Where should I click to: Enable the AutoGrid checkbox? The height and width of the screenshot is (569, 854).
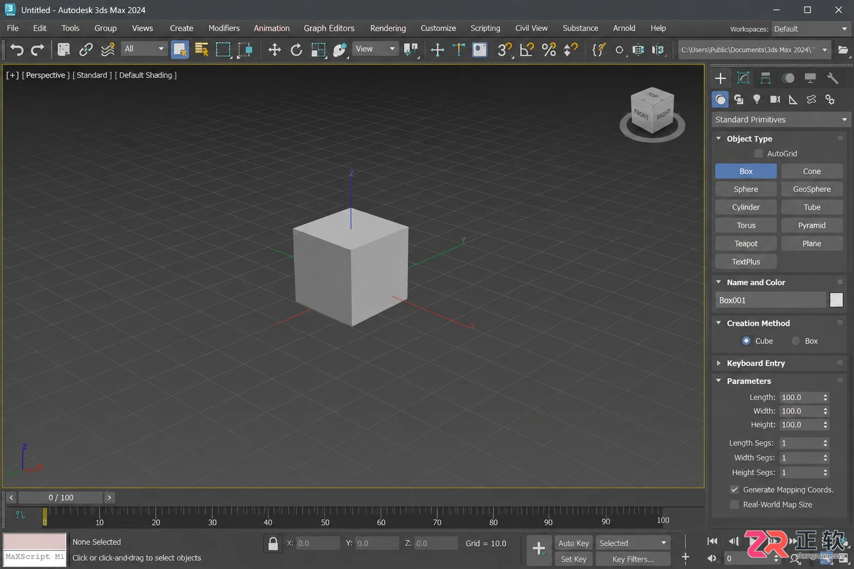[759, 154]
